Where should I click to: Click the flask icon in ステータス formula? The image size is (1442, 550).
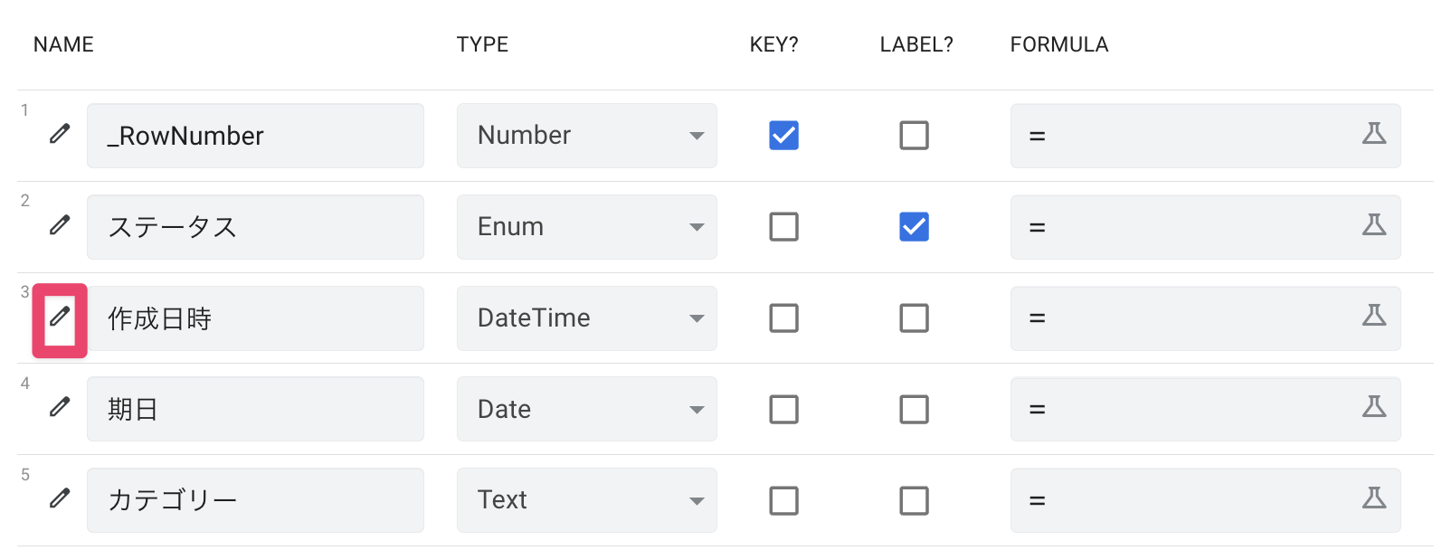1373,224
